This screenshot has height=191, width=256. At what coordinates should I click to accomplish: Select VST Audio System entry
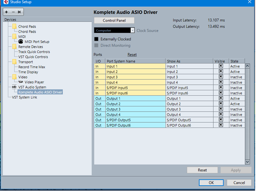click(x=32, y=87)
